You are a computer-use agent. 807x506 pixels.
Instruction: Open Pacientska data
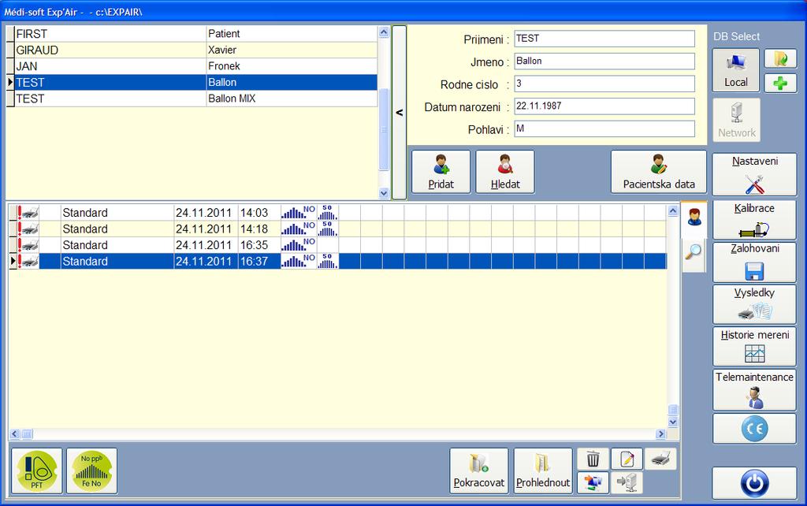(659, 172)
